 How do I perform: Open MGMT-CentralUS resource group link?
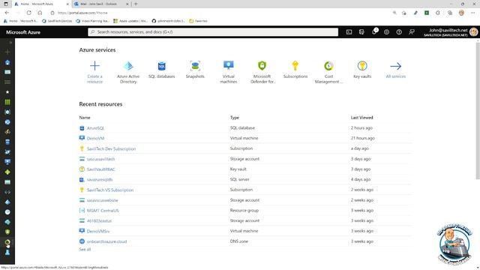[103, 211]
